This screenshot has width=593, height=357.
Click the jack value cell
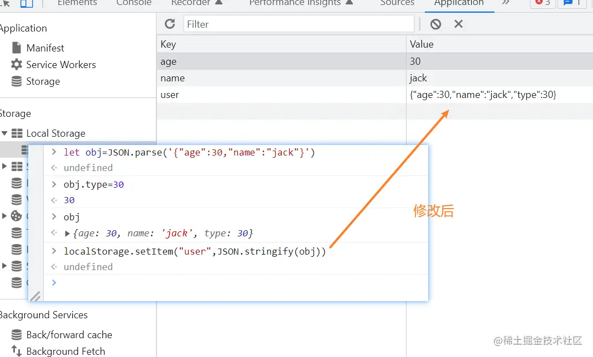[x=500, y=78]
